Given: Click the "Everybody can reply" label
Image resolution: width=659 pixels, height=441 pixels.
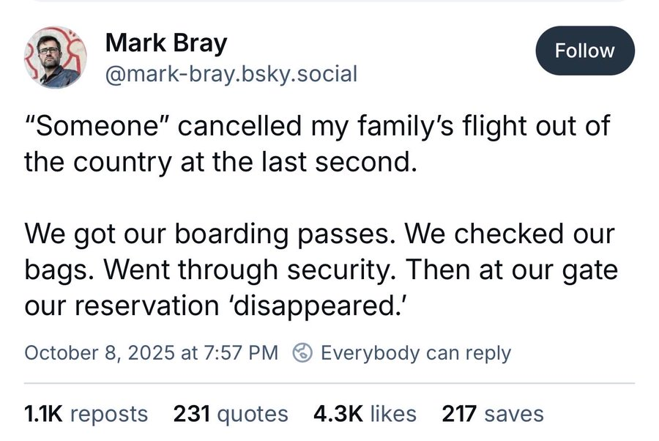Looking at the screenshot, I should (415, 352).
